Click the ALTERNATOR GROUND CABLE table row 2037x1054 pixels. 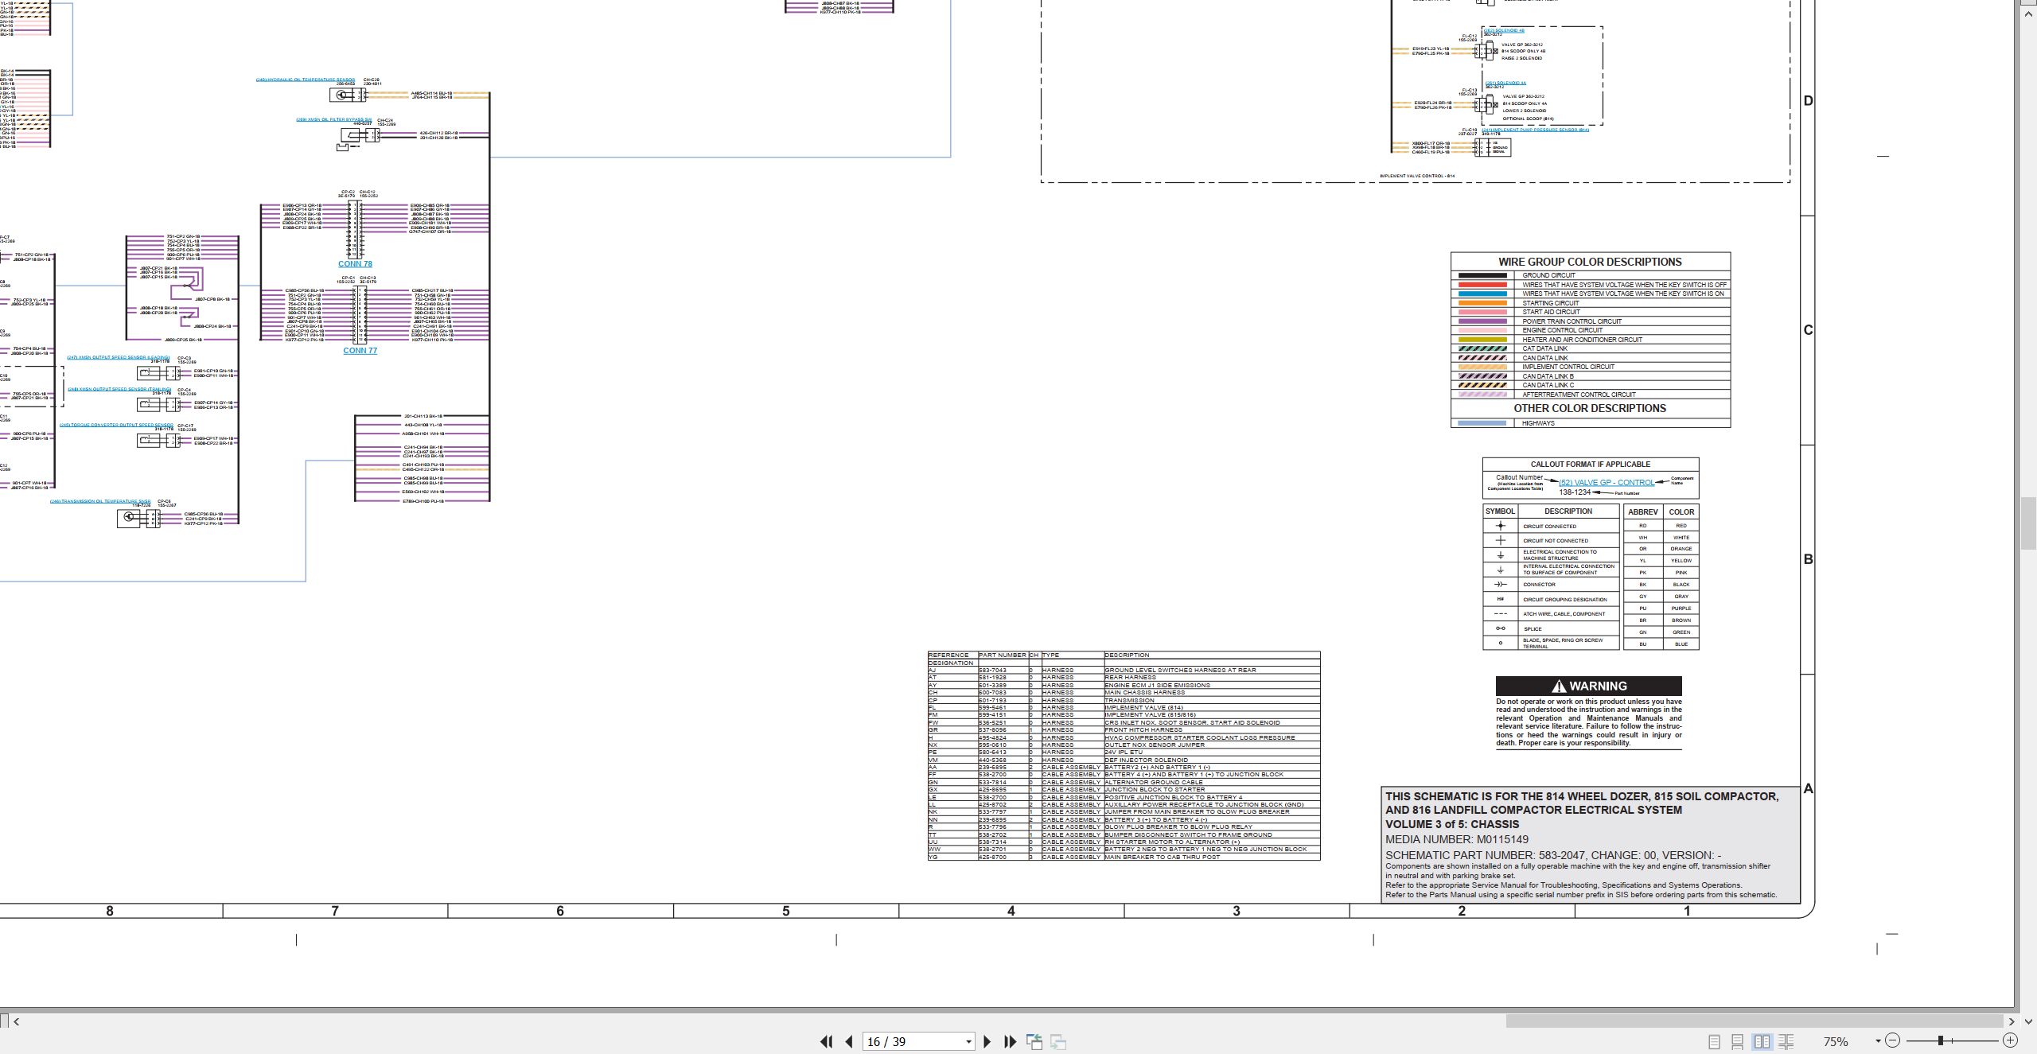1124,782
